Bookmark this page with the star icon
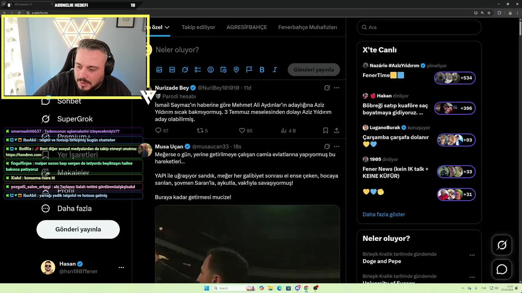The width and height of the screenshot is (522, 293). click(489, 13)
